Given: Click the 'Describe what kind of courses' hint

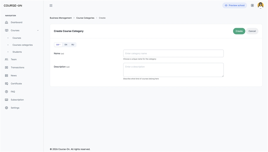Looking at the screenshot, I should [141, 79].
